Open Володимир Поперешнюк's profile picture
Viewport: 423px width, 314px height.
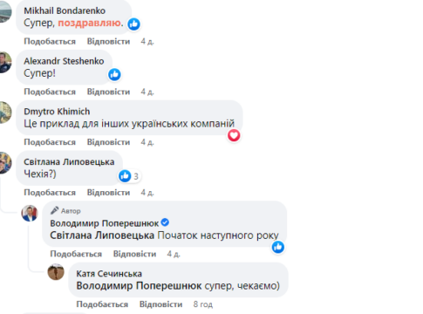click(x=30, y=213)
